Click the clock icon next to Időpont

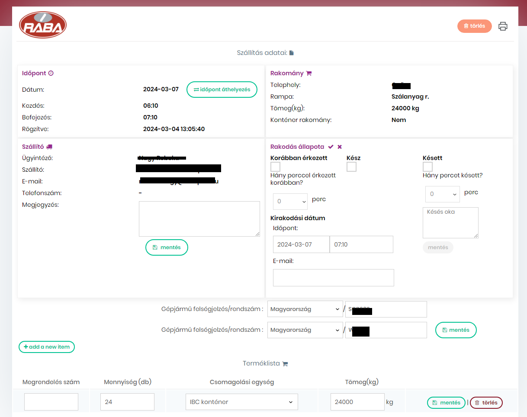[51, 73]
